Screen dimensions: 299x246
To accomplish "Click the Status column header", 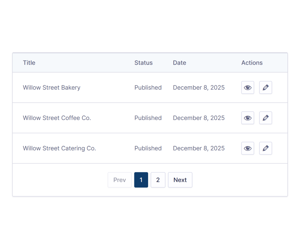I will click(x=143, y=63).
